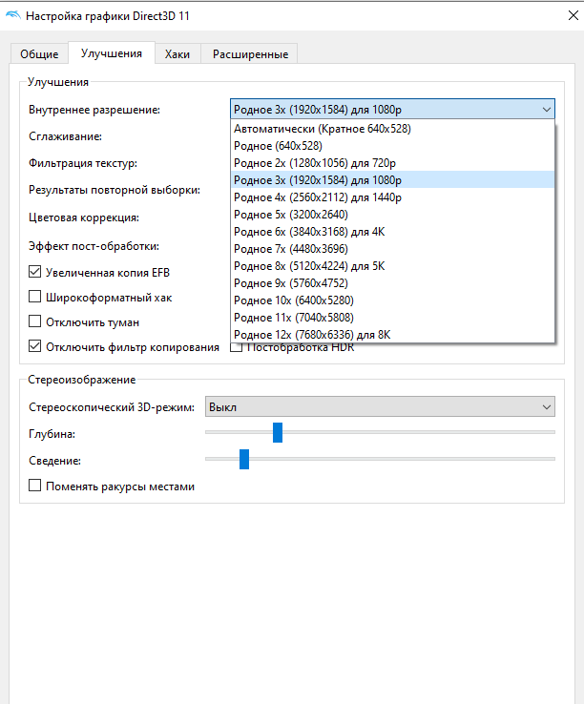Select Родное (640x528) resolution
Viewport: 584px width, 704px height.
tap(392, 145)
